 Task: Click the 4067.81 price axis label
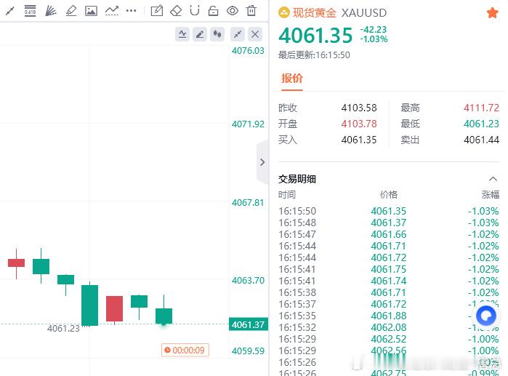(x=248, y=203)
